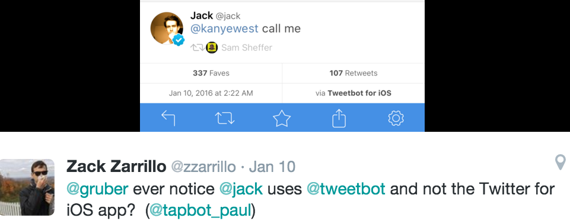Click Sam Sheffer's small avatar
570x224 pixels.
(212, 47)
